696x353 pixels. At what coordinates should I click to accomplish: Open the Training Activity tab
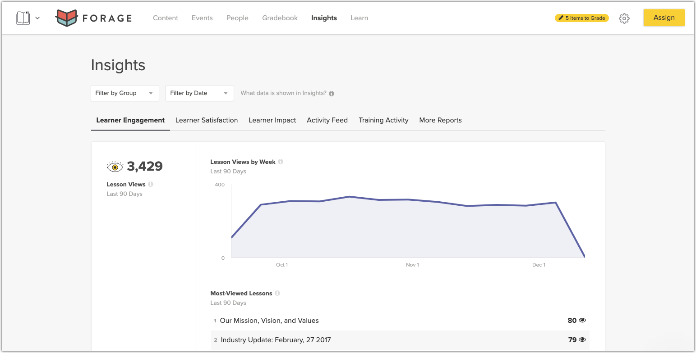click(383, 120)
